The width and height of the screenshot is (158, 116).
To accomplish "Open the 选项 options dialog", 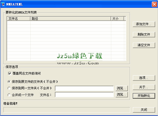I will tap(144, 78).
